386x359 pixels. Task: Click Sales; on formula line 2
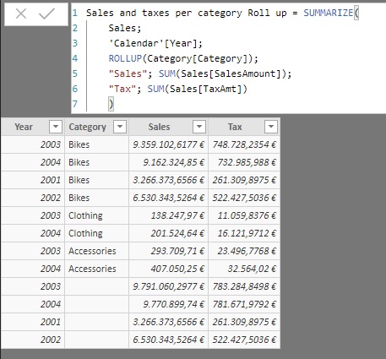(x=125, y=28)
